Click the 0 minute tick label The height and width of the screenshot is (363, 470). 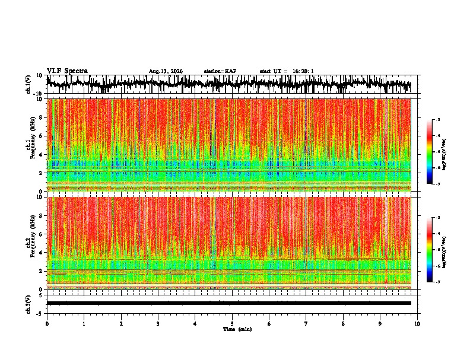click(47, 324)
